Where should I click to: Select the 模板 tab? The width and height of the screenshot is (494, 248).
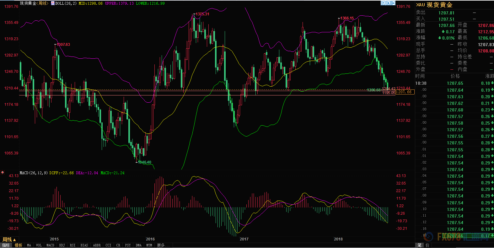coord(19,245)
